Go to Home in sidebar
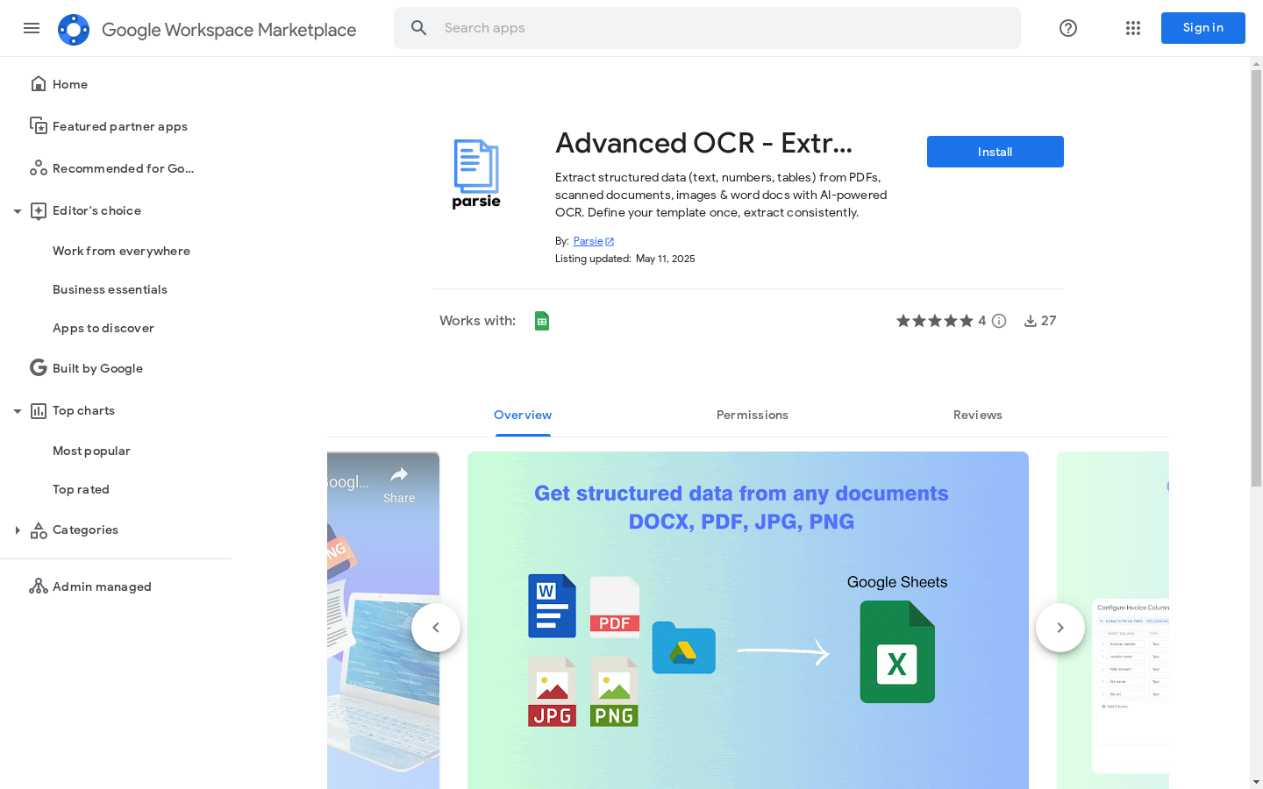This screenshot has width=1263, height=789. pos(70,84)
